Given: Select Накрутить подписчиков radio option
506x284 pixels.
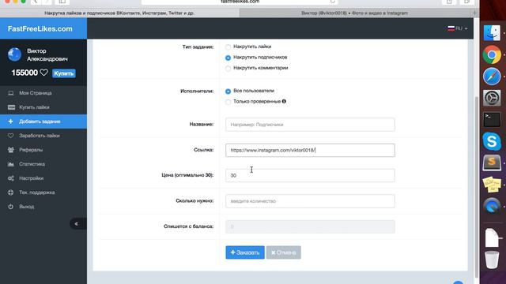Looking at the screenshot, I should click(x=228, y=58).
